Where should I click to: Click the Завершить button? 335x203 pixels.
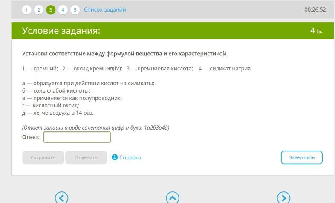coord(301,157)
